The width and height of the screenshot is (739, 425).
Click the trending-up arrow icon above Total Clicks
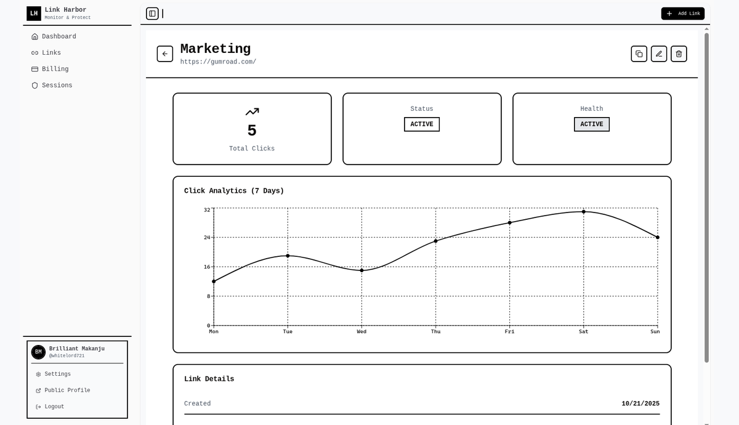point(252,111)
